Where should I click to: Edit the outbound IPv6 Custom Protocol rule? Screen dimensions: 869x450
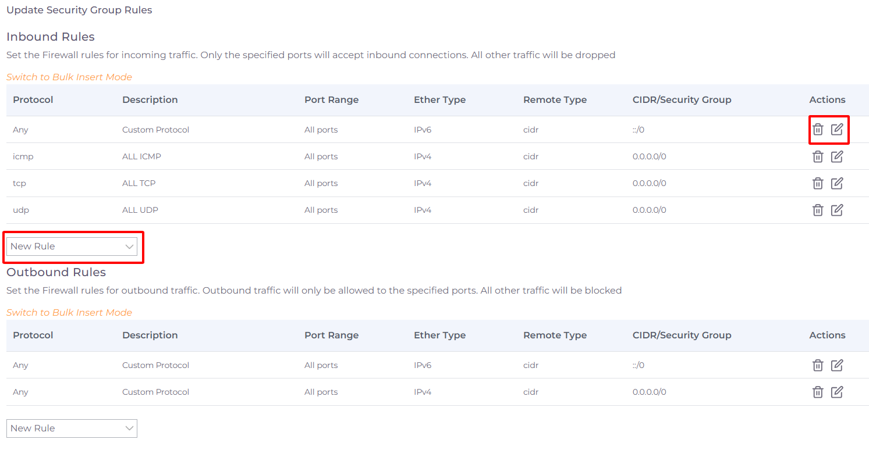click(837, 365)
